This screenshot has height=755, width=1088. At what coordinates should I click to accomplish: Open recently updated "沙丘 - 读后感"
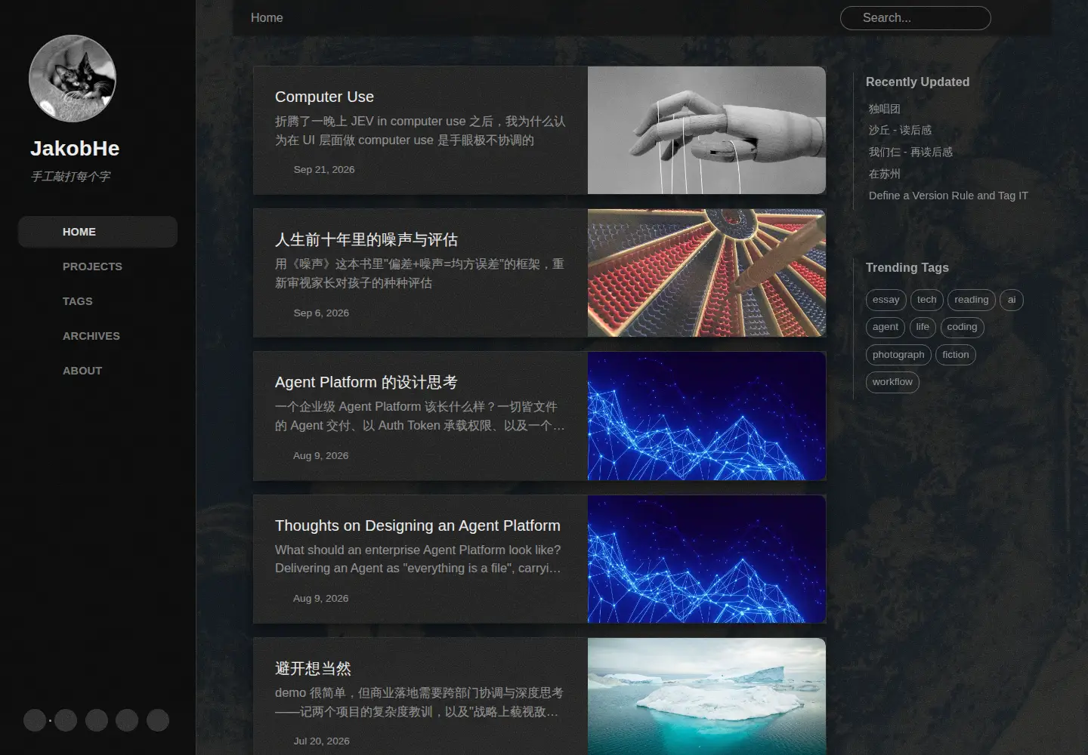point(900,130)
